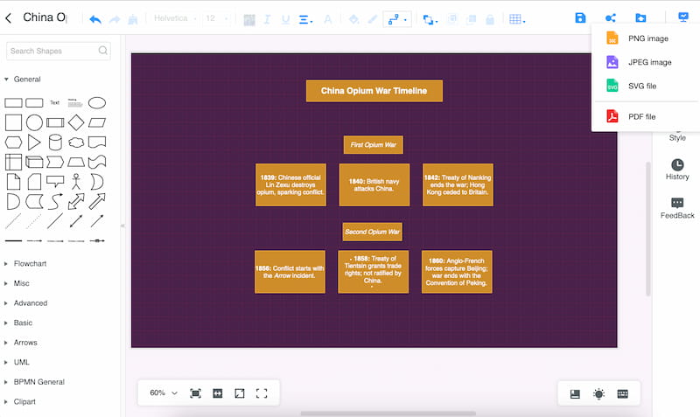The height and width of the screenshot is (417, 700).
Task: Click the share icon
Action: [610, 17]
